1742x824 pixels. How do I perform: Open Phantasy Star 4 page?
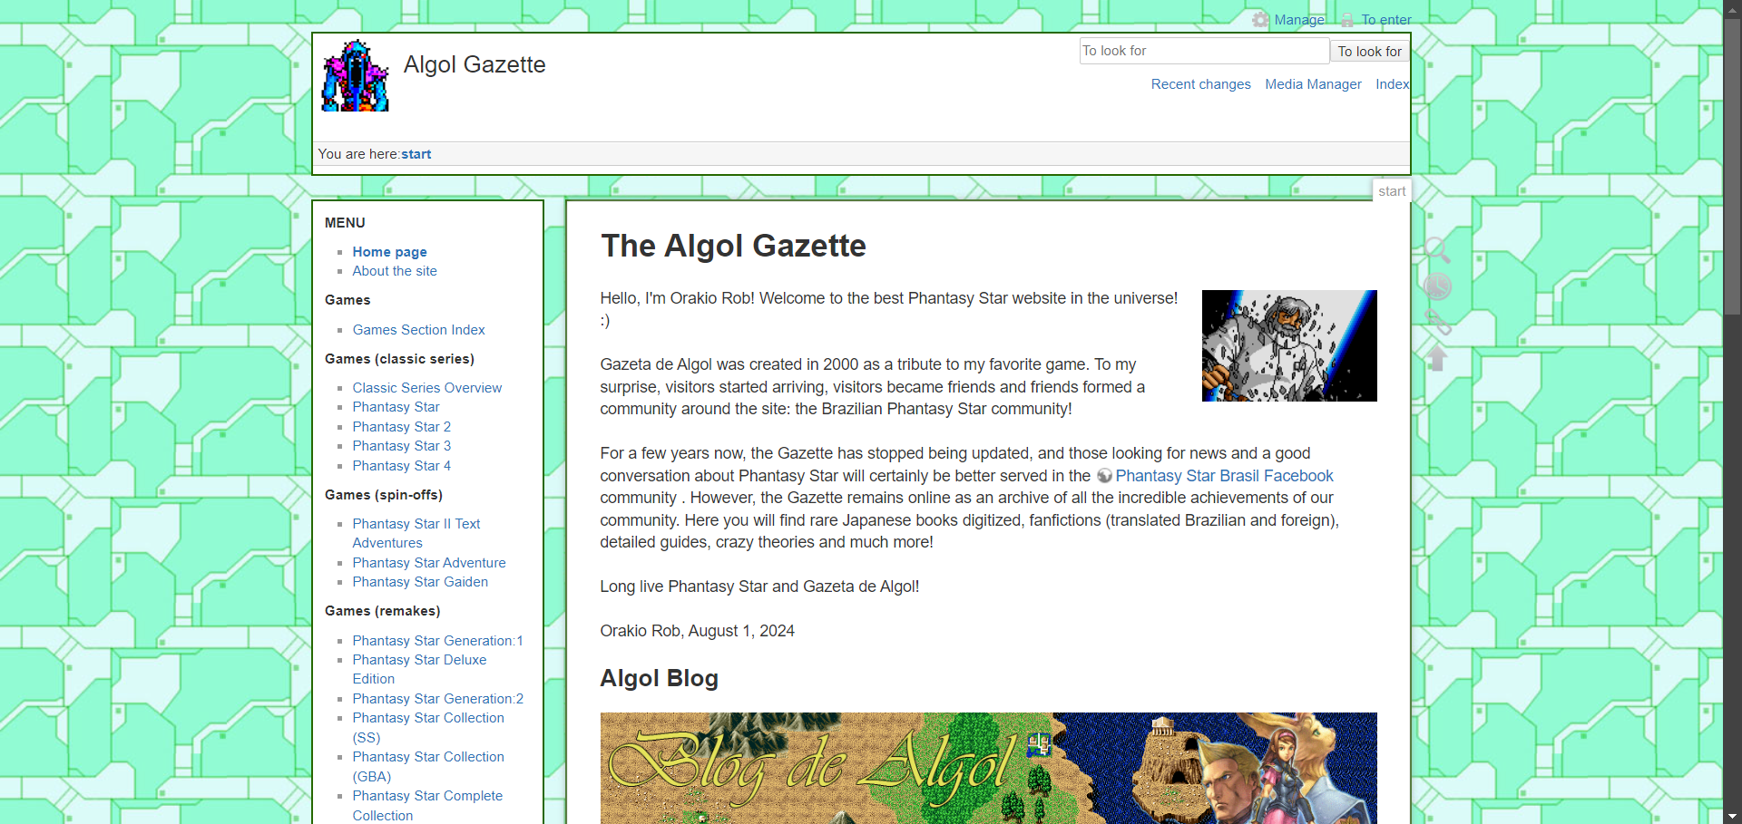point(401,466)
